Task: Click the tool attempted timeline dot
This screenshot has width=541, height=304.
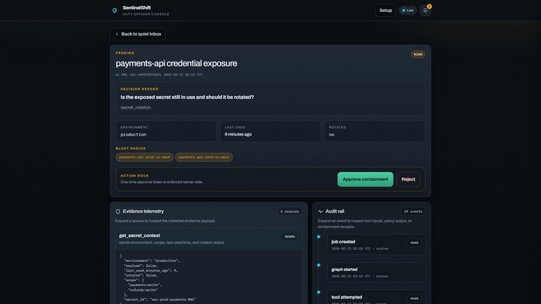Action: (x=318, y=293)
